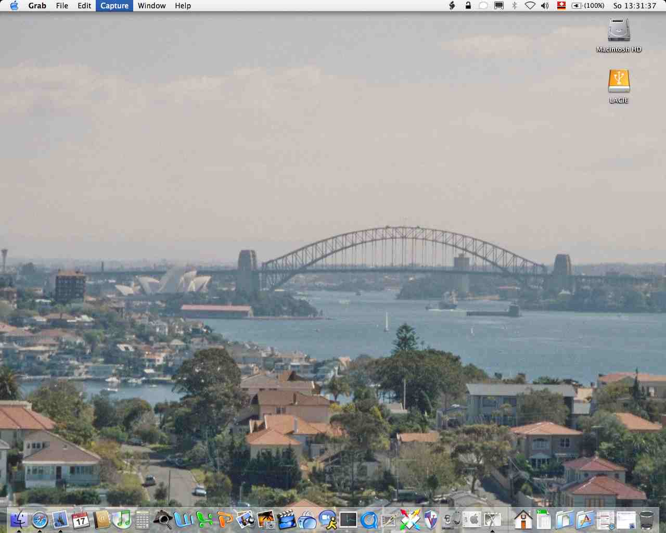Open the colorful crossed-arrows Dock icon
The image size is (666, 533).
click(410, 519)
